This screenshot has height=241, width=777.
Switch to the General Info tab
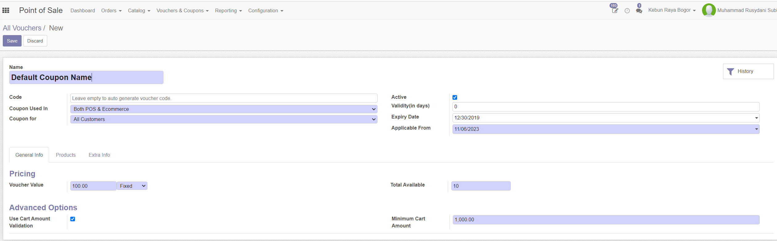[x=29, y=155]
